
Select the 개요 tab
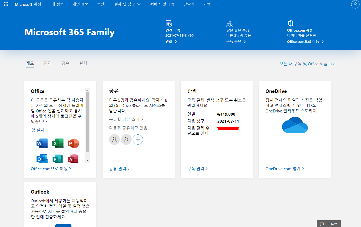[x=30, y=63]
